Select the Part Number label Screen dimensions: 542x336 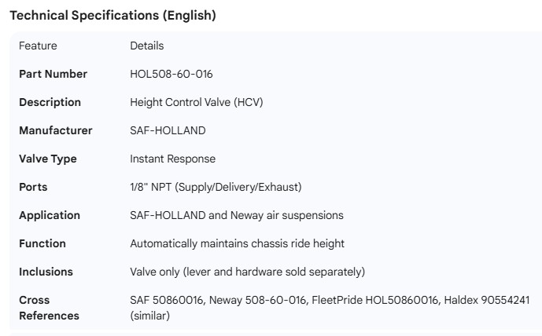(53, 74)
